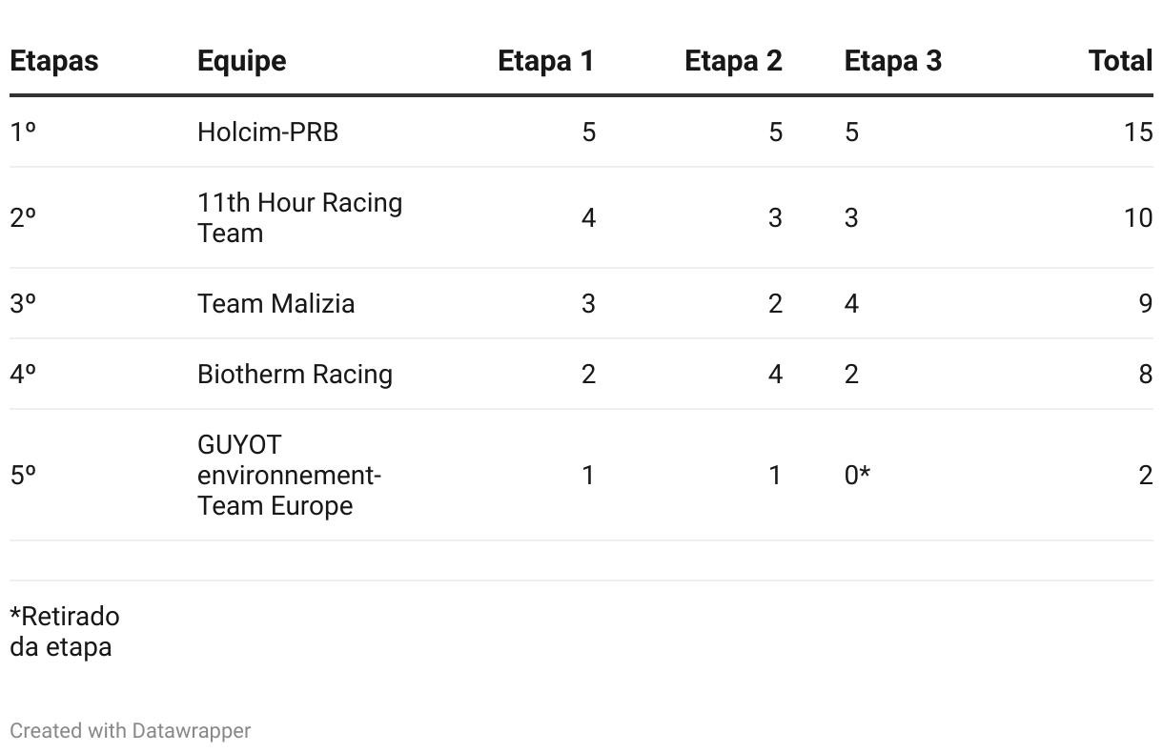1163x753 pixels.
Task: Select the Etapa 1 column header
Action: point(545,61)
